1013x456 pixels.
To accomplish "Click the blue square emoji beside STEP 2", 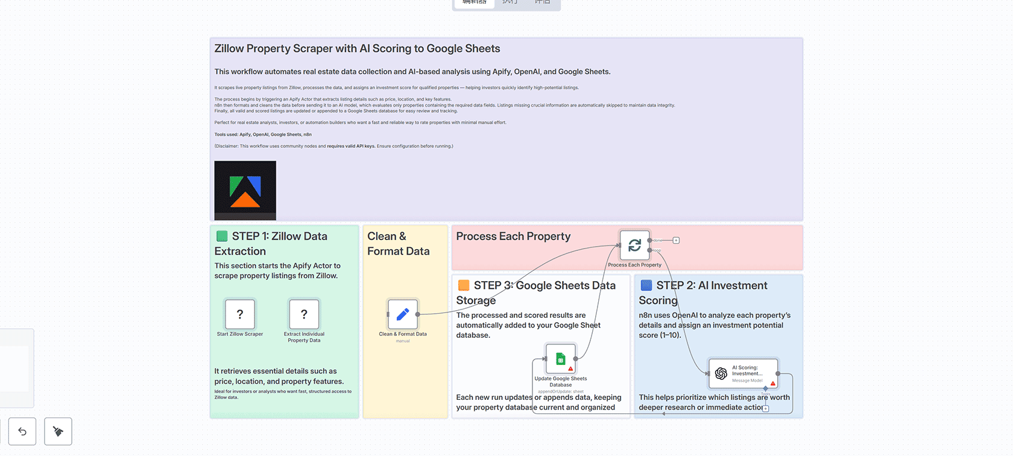I will point(646,285).
